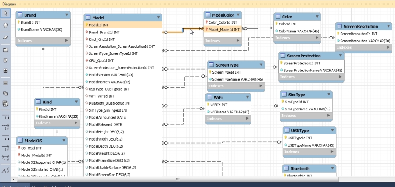This screenshot has width=395, height=187.
Task: Click the Color table header icon
Action: pyautogui.click(x=278, y=17)
